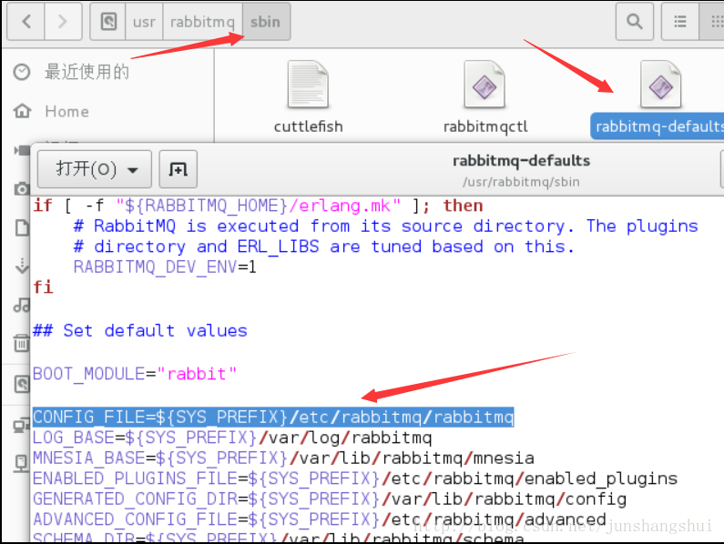Click the recent clock icon in sidebar

[22, 72]
